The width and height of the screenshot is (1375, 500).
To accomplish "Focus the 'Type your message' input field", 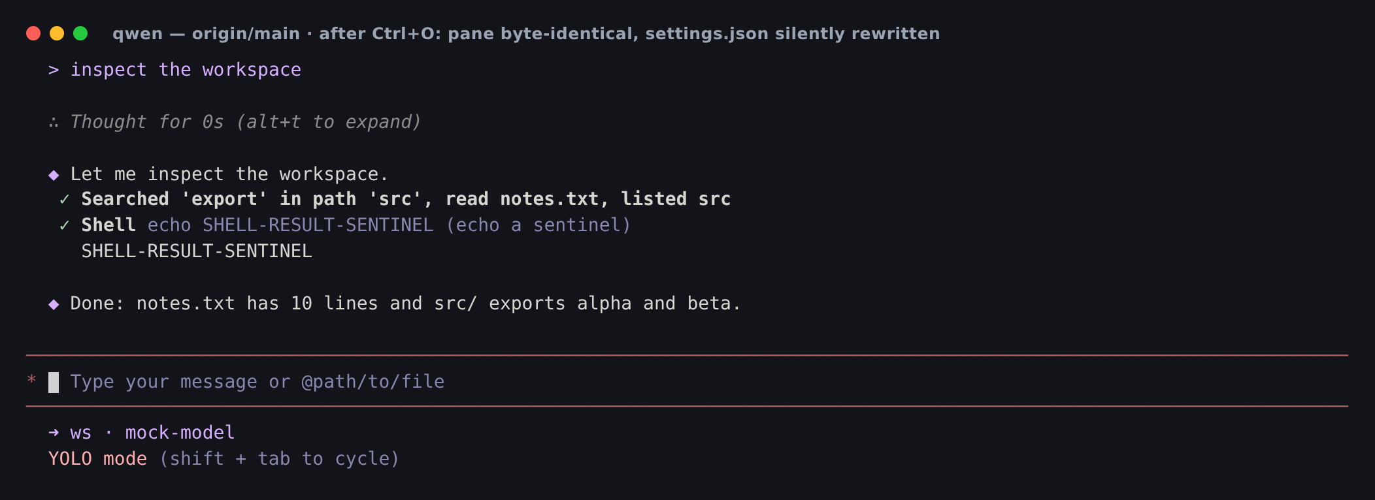I will (687, 381).
